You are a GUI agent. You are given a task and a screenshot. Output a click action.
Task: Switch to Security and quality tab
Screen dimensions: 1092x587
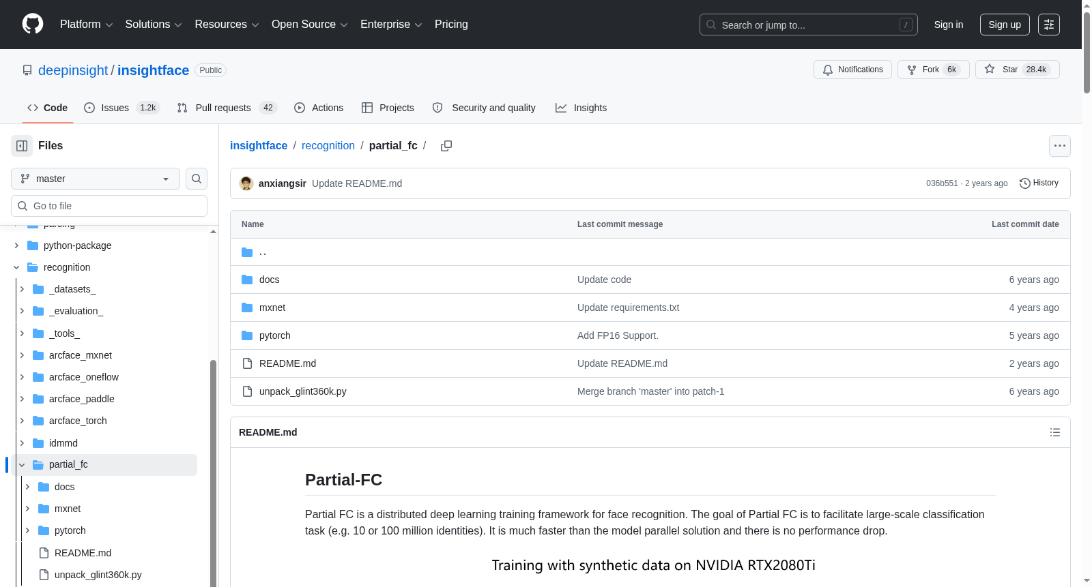tap(484, 108)
